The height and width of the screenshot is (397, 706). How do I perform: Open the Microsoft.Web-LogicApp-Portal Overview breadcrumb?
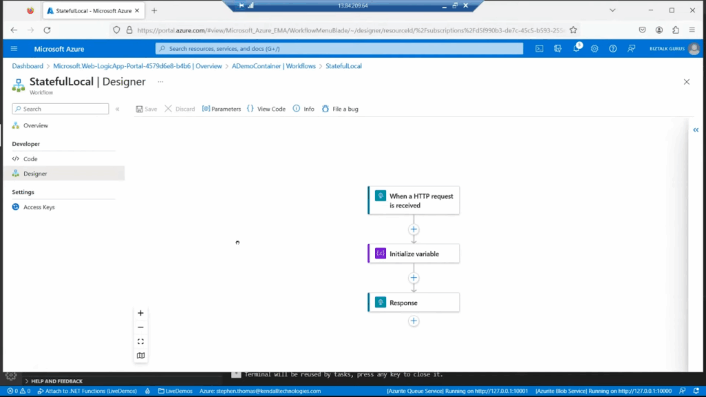click(137, 65)
